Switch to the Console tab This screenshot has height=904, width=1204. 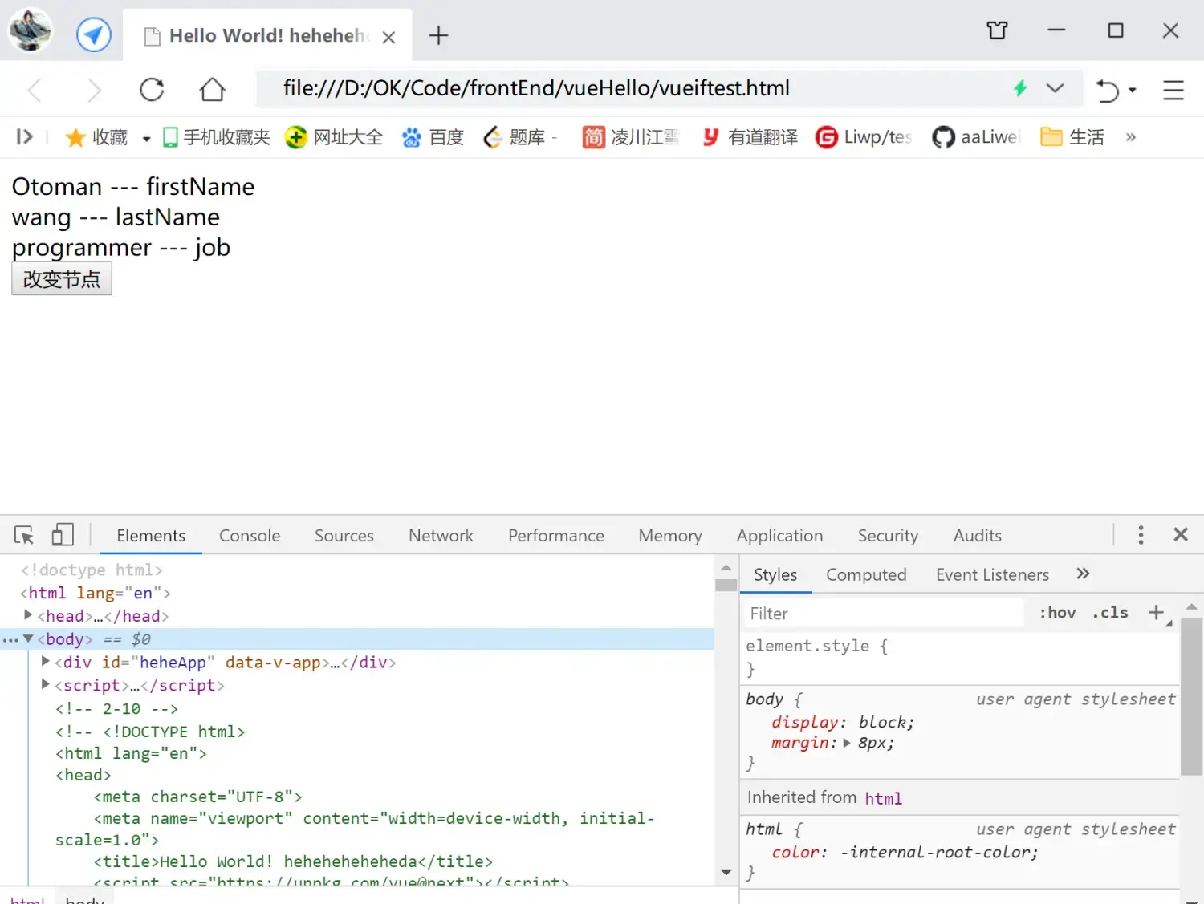coord(250,536)
